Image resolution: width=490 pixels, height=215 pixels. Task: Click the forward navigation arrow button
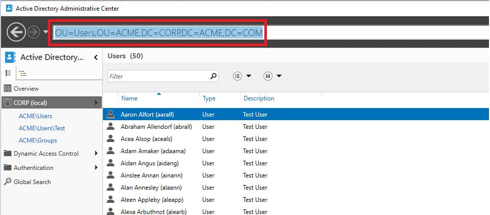[x=35, y=32]
